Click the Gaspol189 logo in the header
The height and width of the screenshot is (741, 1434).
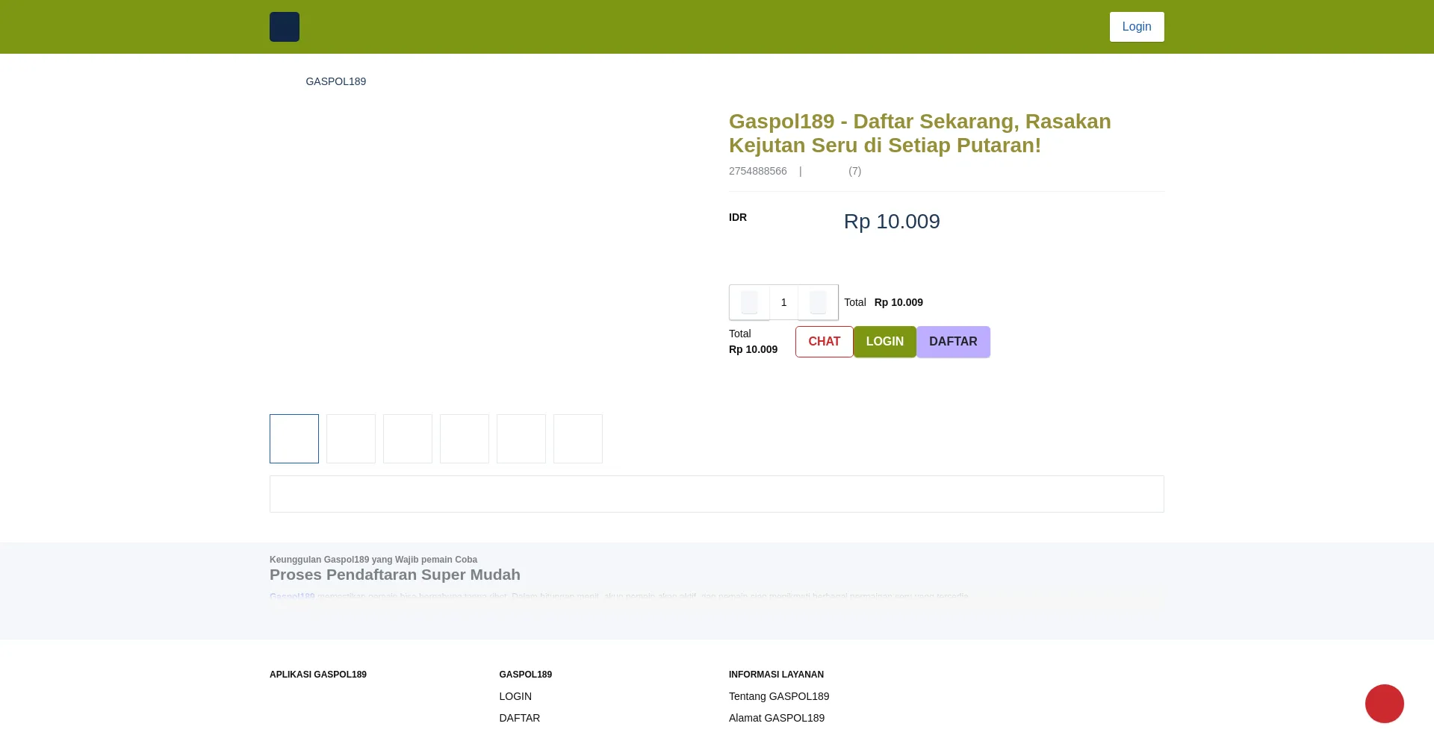(284, 26)
